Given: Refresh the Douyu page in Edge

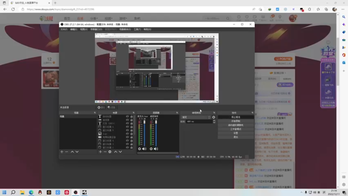Looking at the screenshot, I should pyautogui.click(x=13, y=9).
